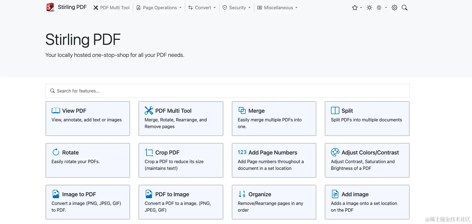The image size is (472, 224).
Task: Open the Add image feature title
Action: 355,194
